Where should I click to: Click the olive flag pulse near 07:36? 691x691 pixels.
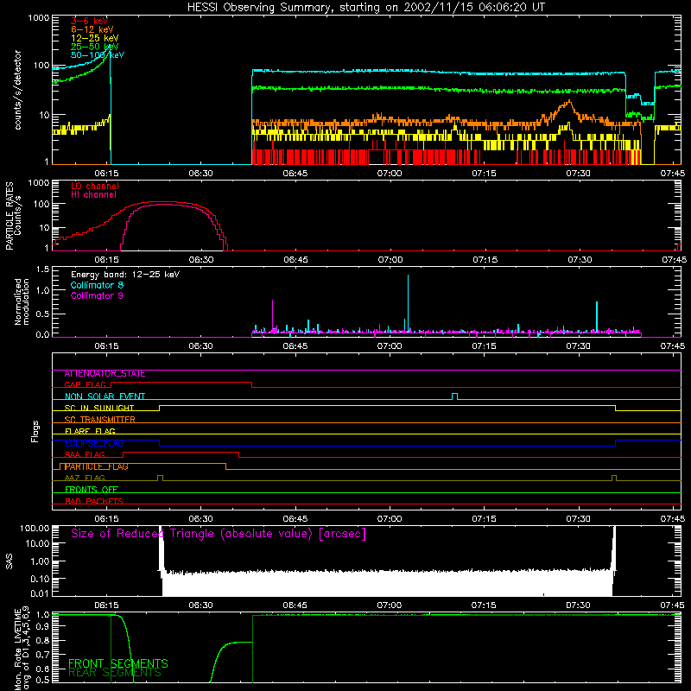tap(614, 479)
